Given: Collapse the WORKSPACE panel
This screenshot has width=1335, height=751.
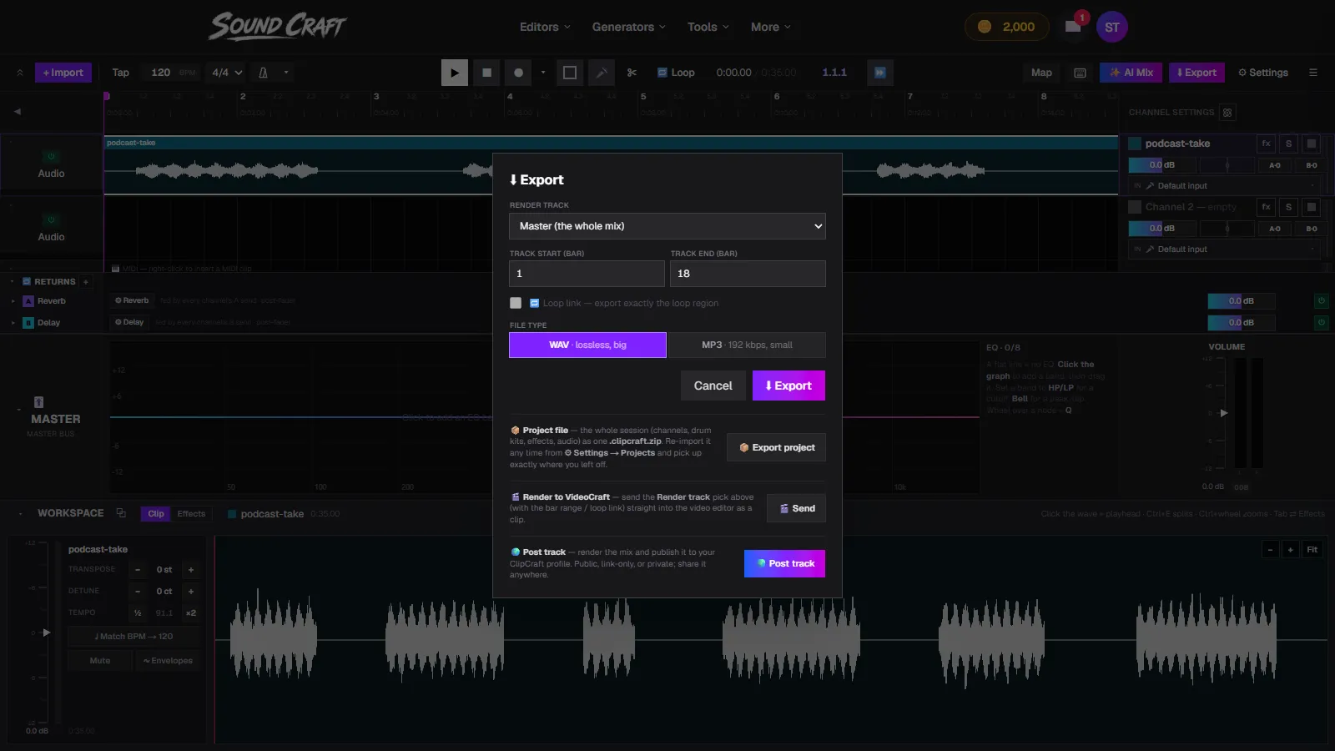Looking at the screenshot, I should 20,514.
